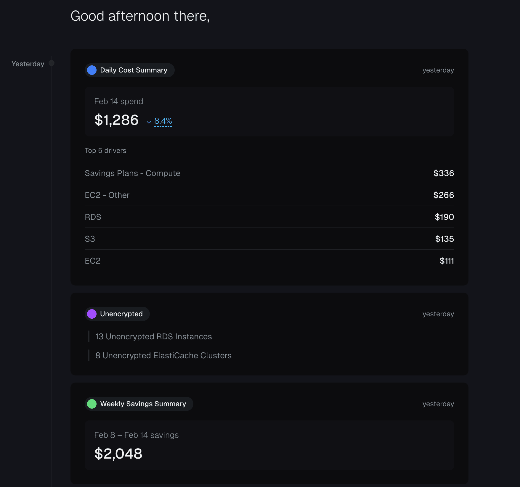Screen dimensions: 520x487
Task: Select the S3 driver row
Action: tap(269, 239)
